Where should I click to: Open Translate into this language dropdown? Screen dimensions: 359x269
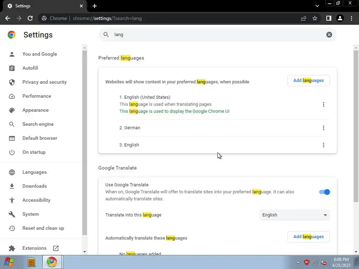pyautogui.click(x=294, y=215)
